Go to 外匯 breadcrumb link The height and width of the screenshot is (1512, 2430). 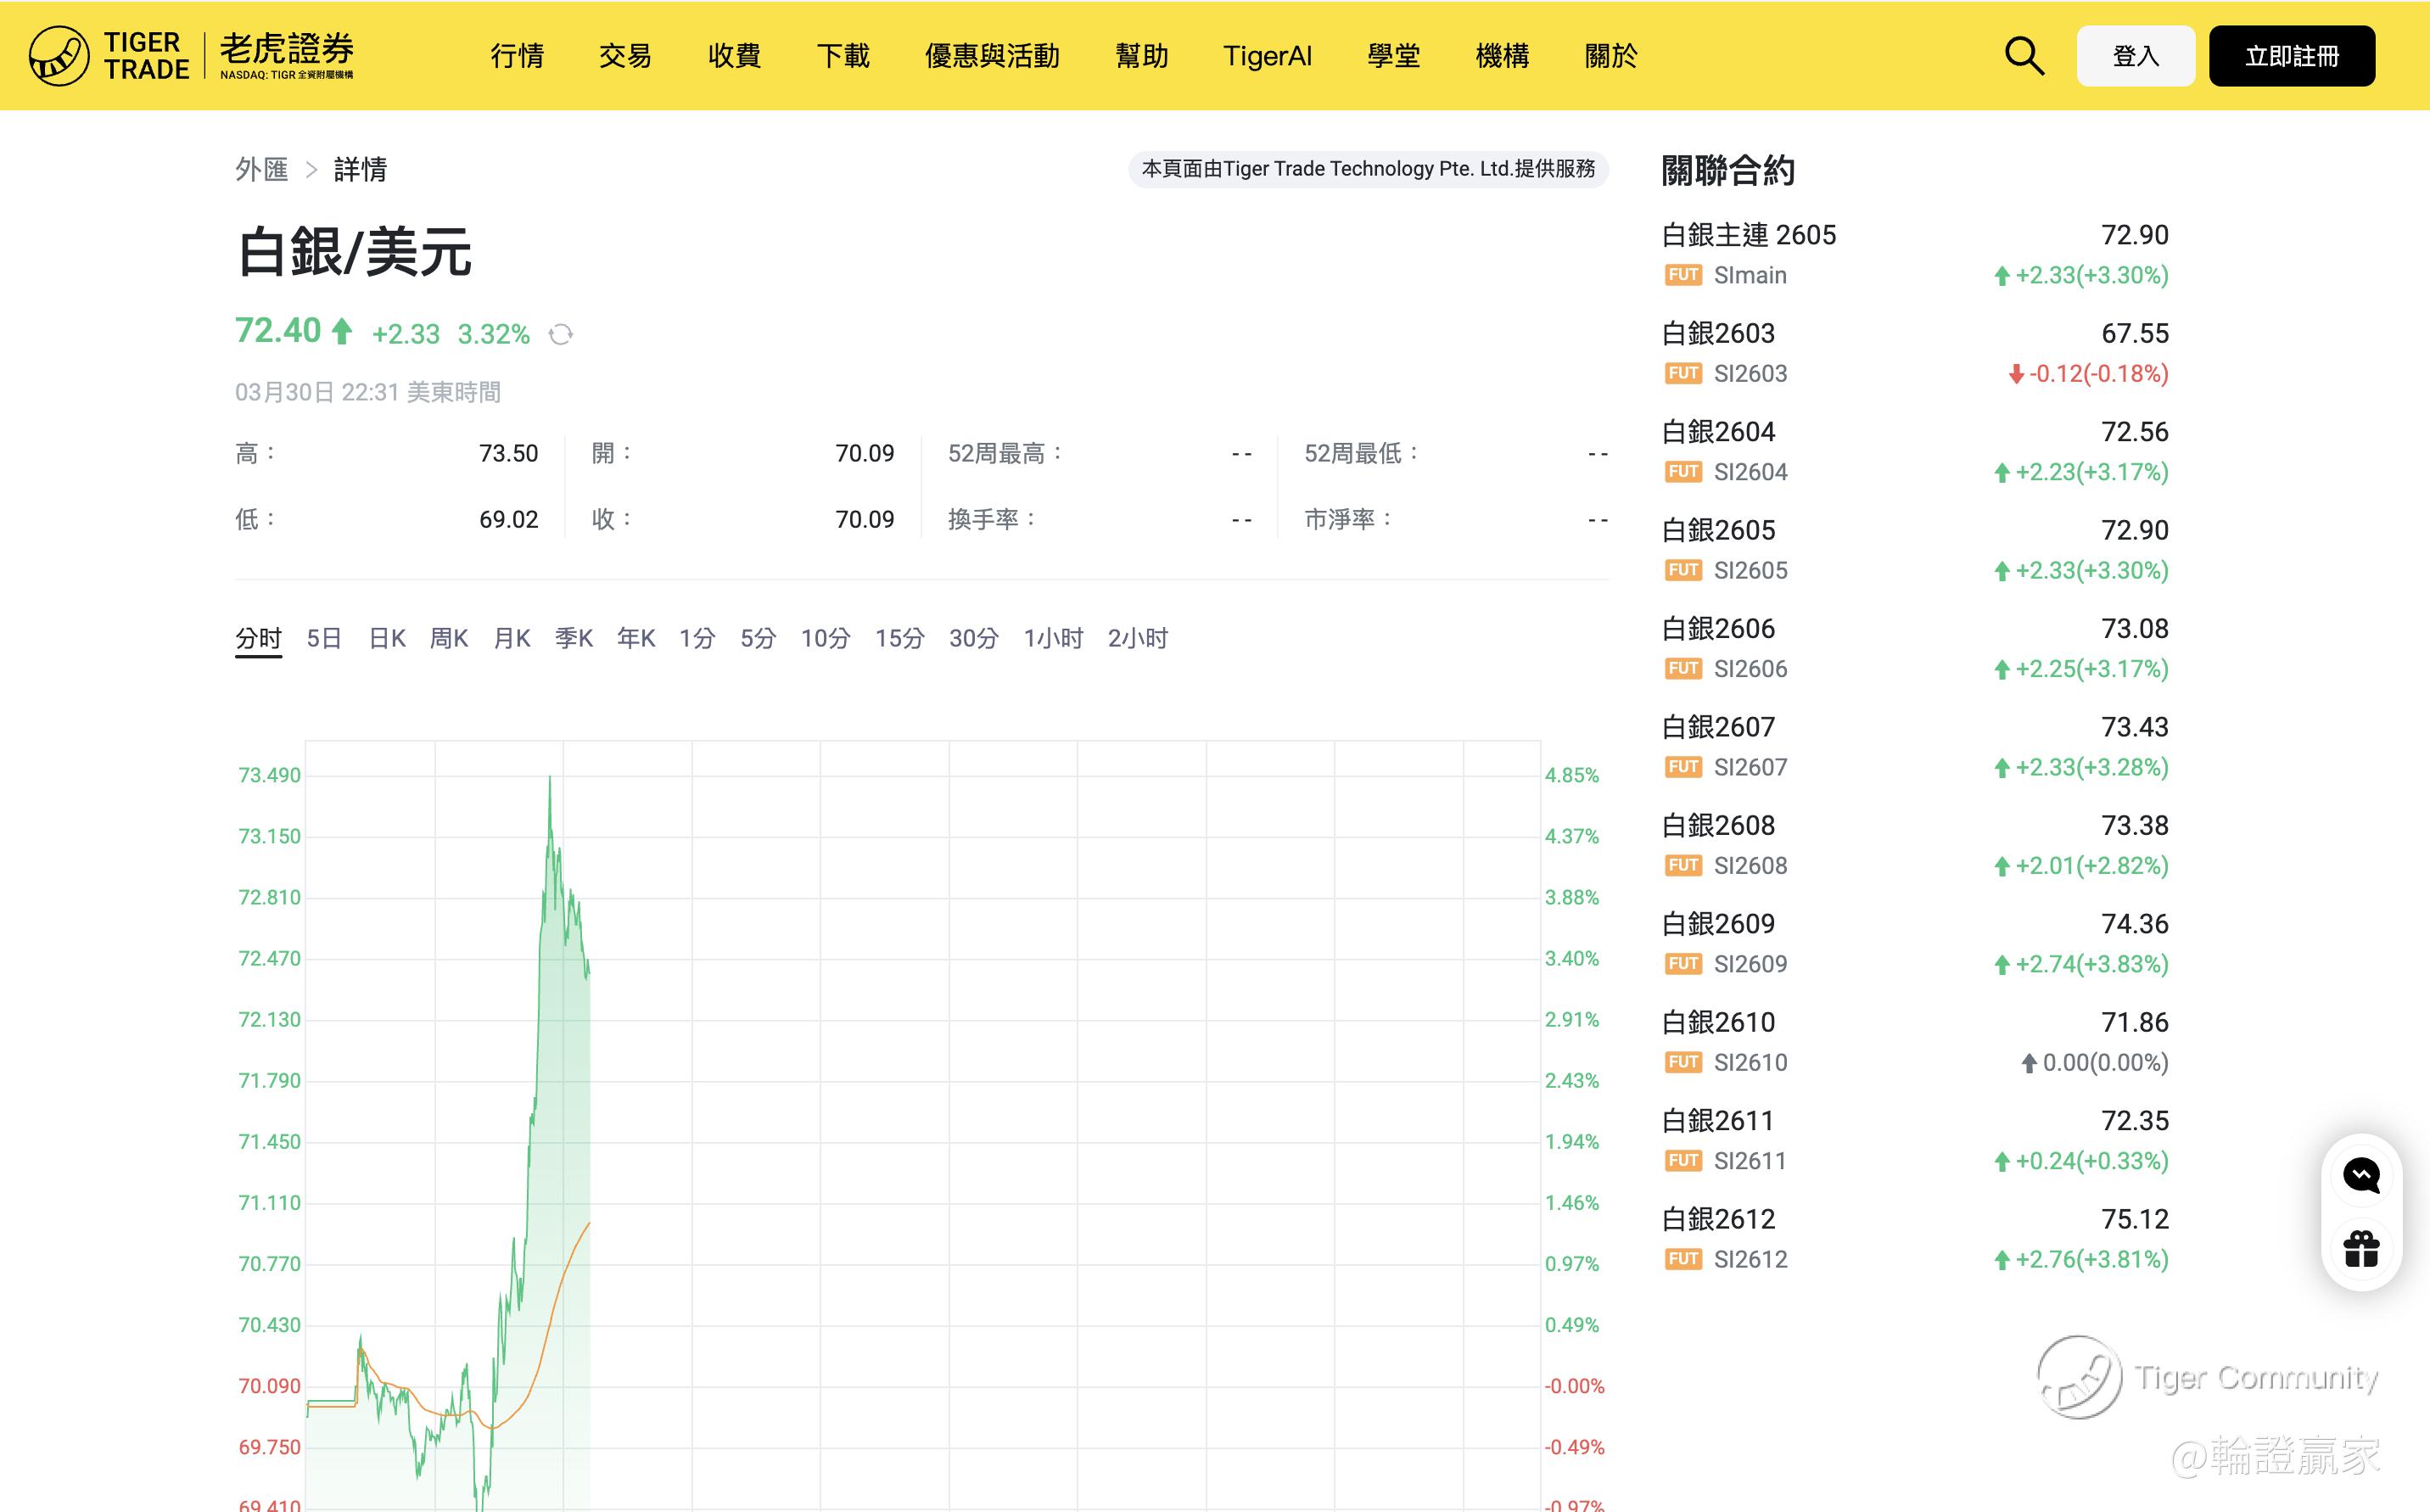click(261, 169)
